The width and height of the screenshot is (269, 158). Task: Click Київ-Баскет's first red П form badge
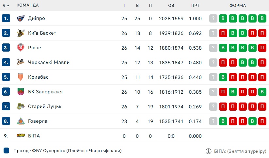point(223,33)
